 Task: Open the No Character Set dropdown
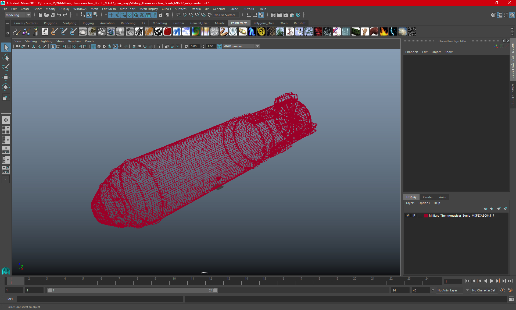[484, 290]
